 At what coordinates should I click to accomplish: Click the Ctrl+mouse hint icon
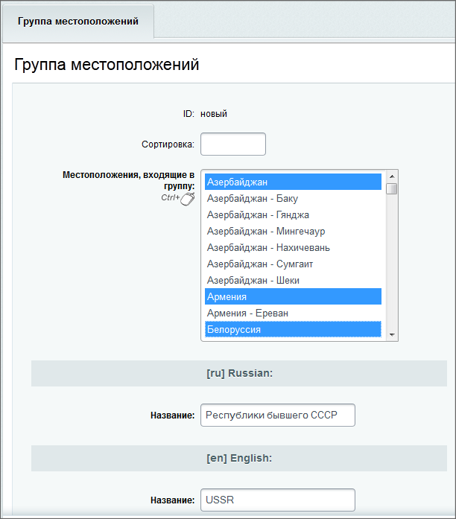pos(178,198)
